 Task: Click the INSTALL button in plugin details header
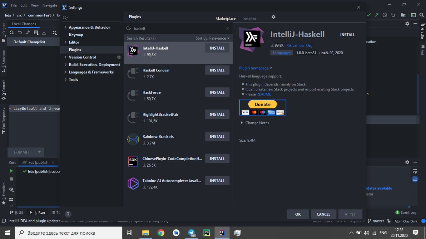[347, 35]
